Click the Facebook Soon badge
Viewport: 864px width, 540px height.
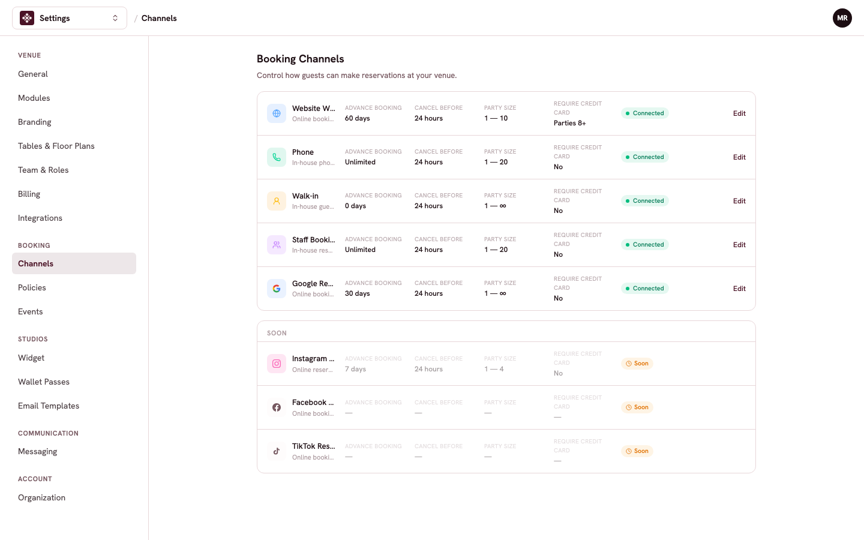[637, 407]
